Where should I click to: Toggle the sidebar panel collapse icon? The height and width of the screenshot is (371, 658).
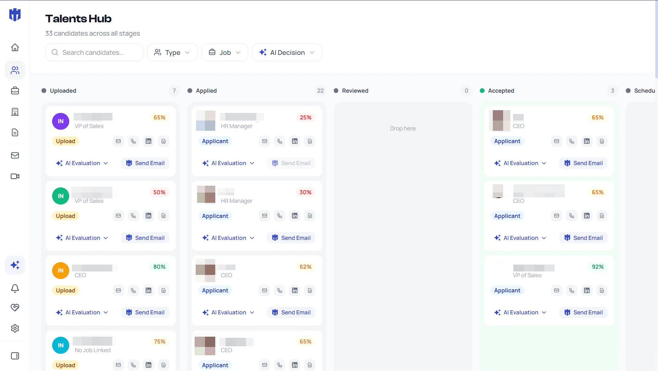[15, 356]
